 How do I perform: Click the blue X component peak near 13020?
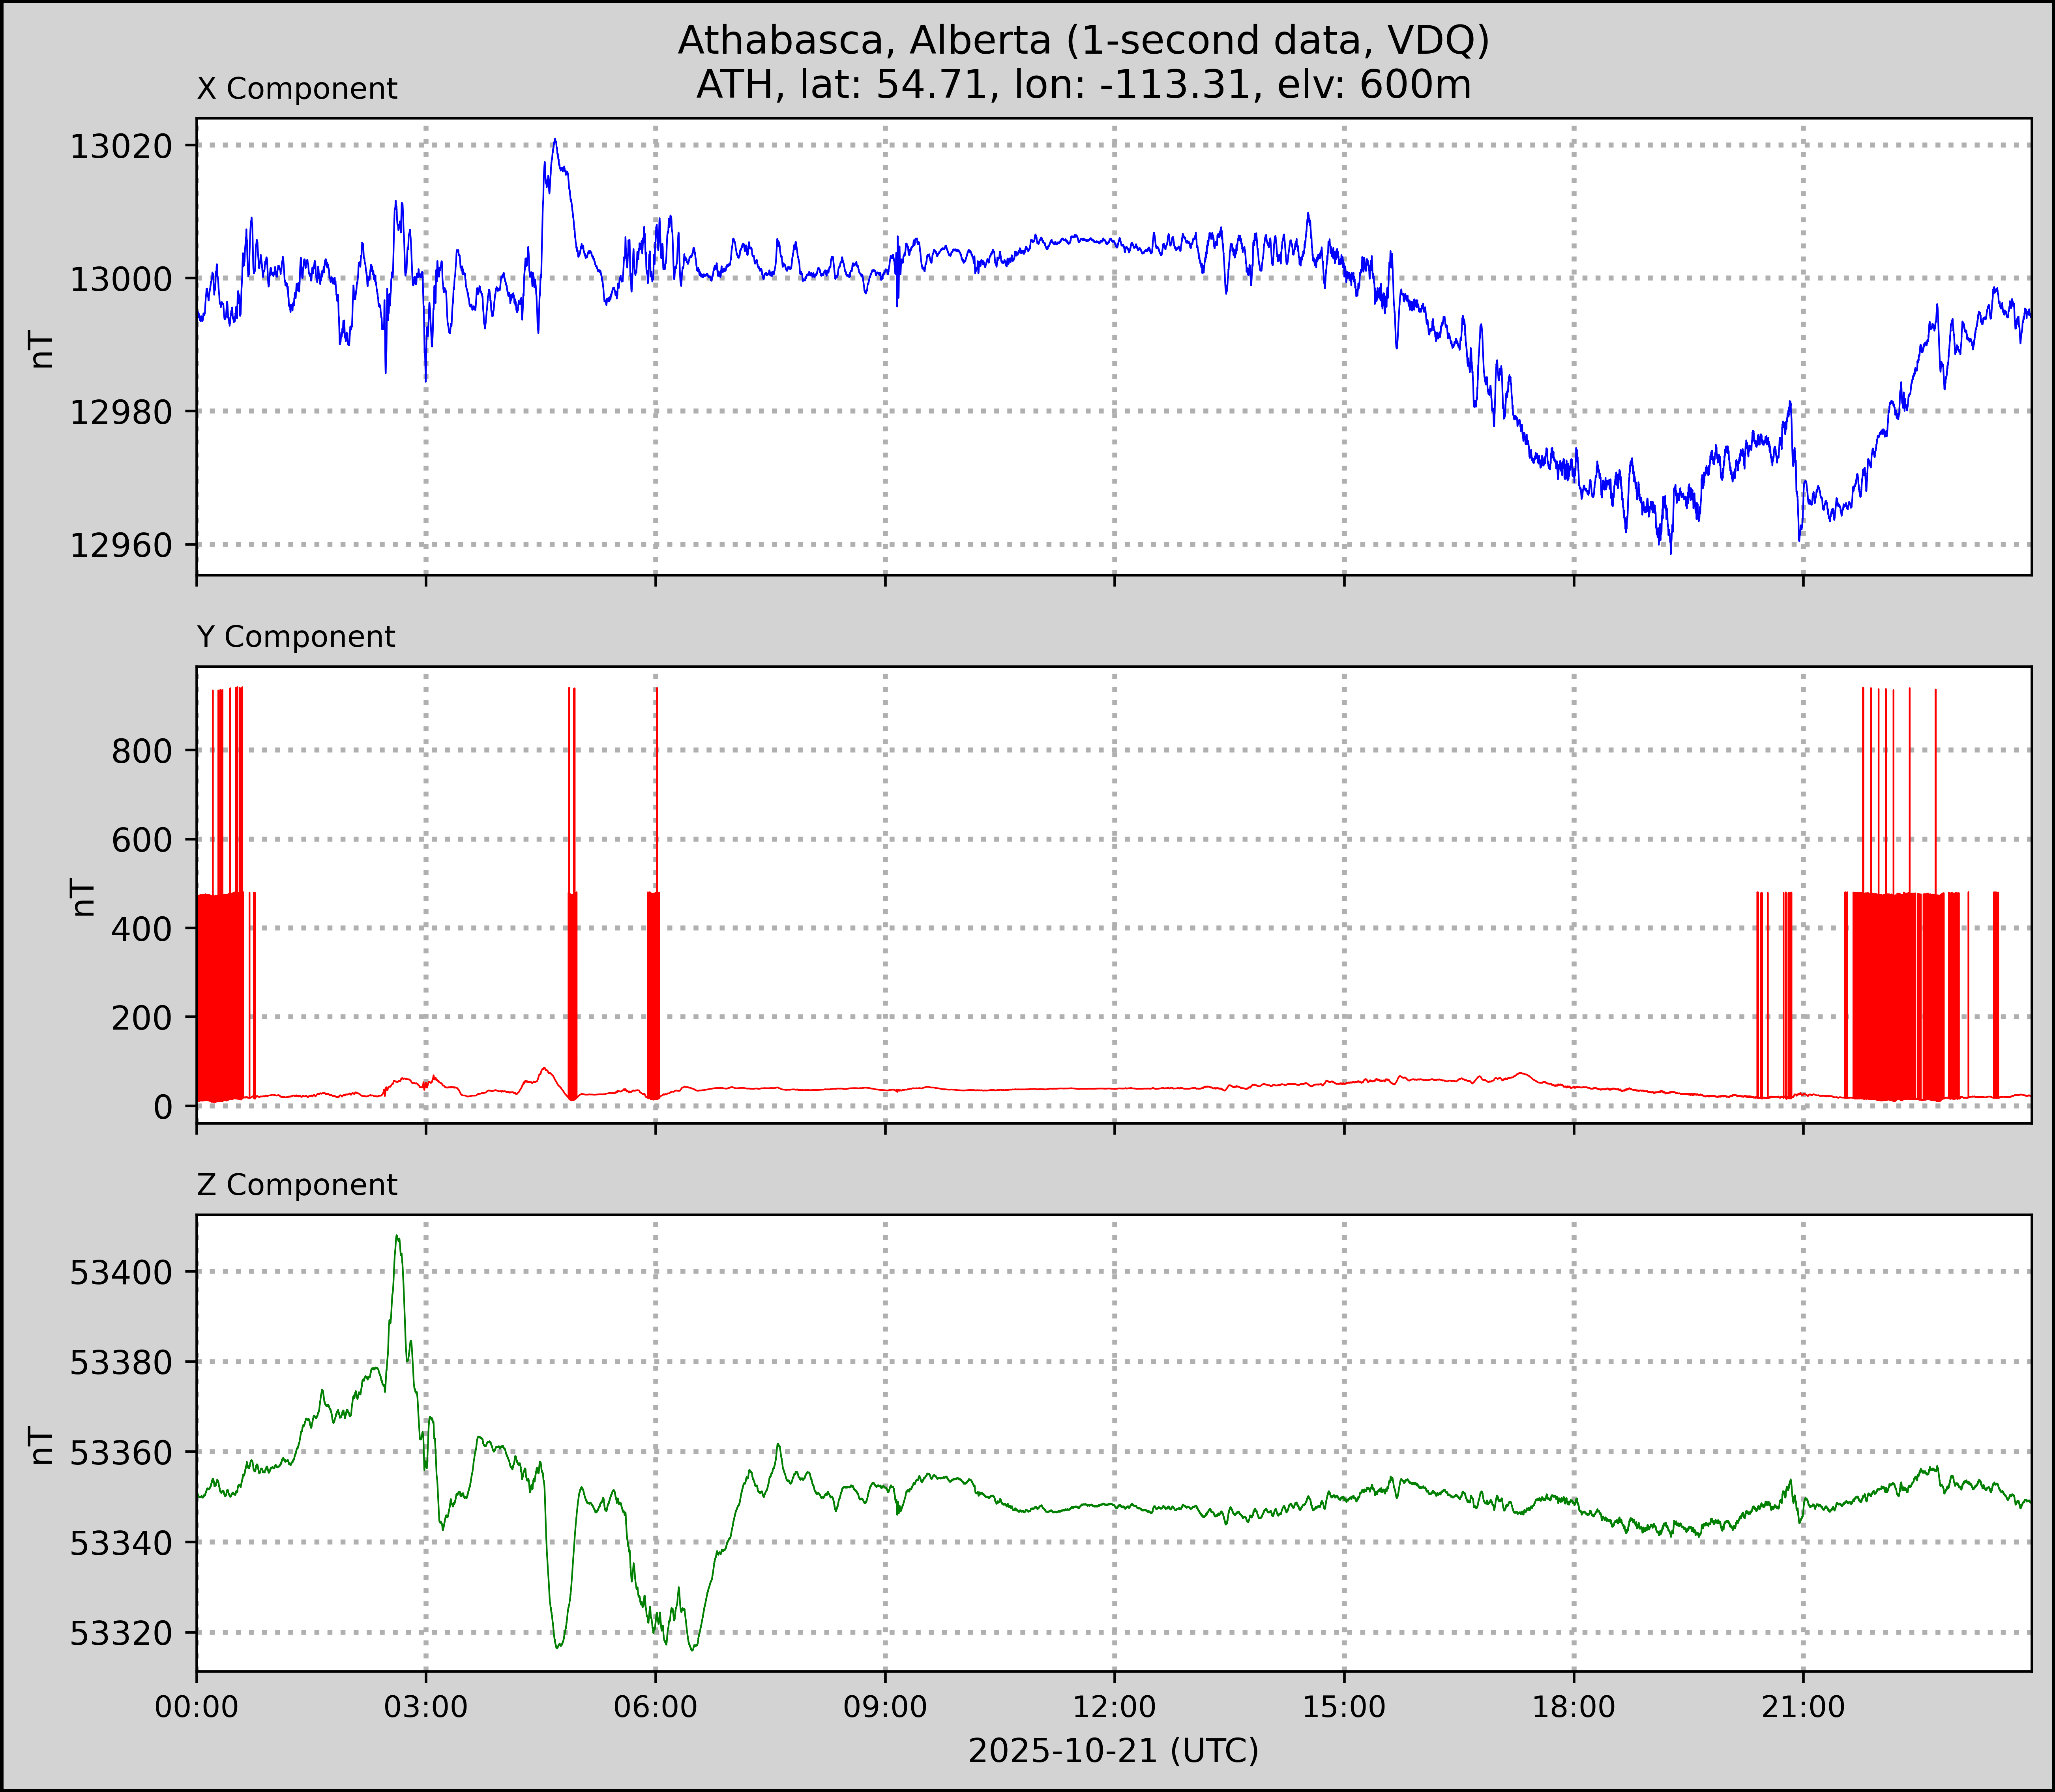click(555, 141)
